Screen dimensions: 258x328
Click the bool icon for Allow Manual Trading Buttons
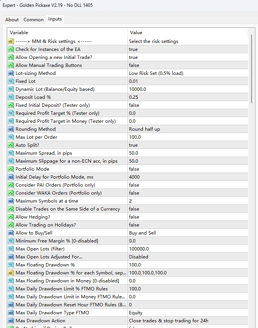(x=11, y=65)
